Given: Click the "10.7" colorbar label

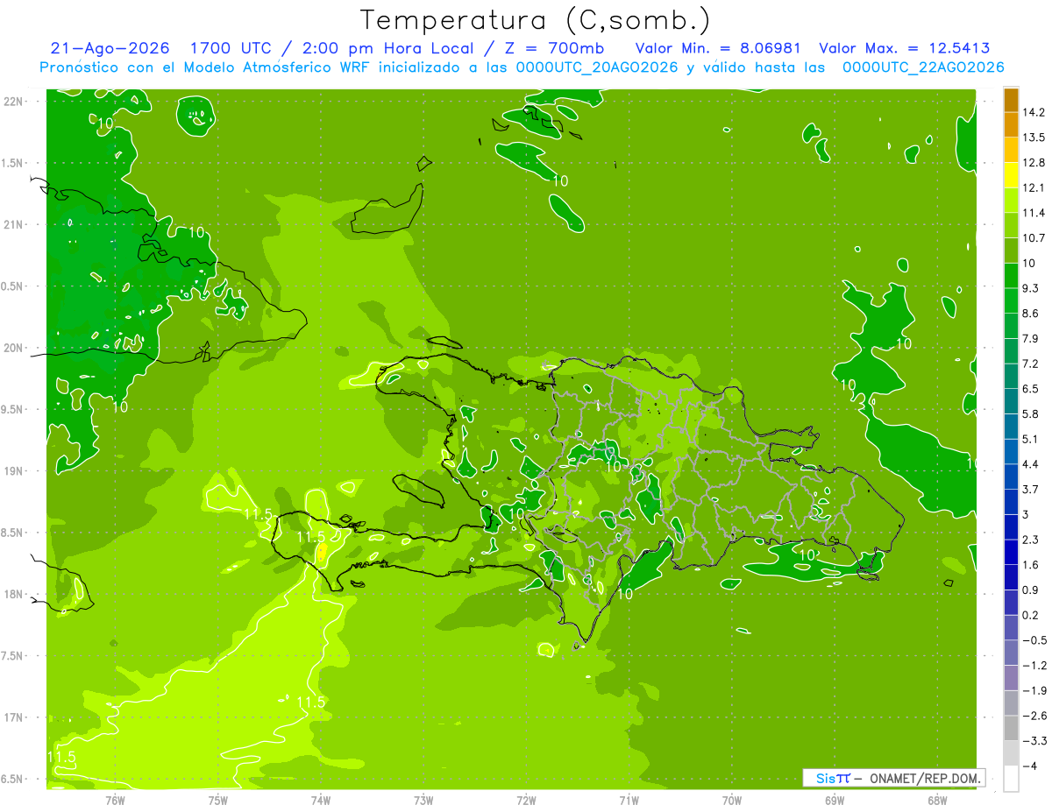Looking at the screenshot, I should click(1034, 238).
